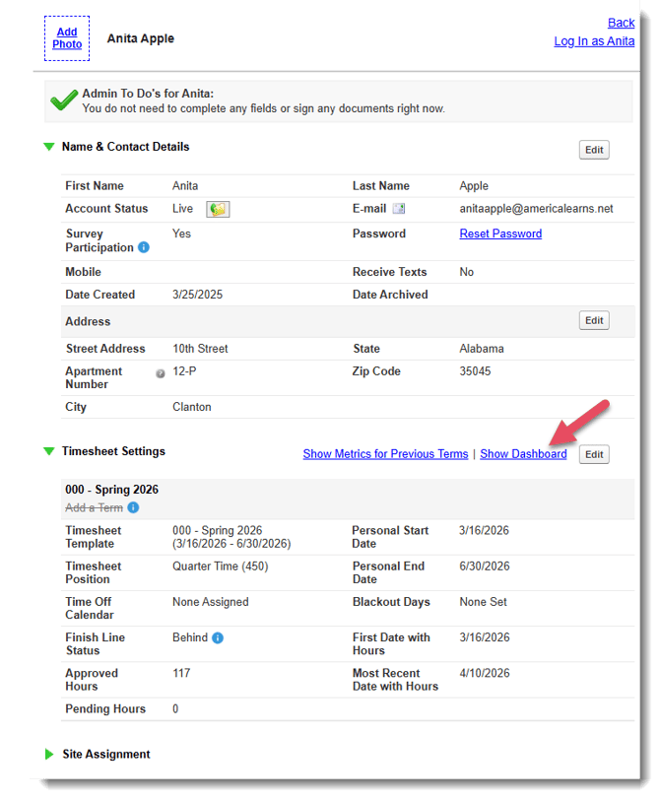Collapse the Name & Contact Details section

pyautogui.click(x=48, y=147)
